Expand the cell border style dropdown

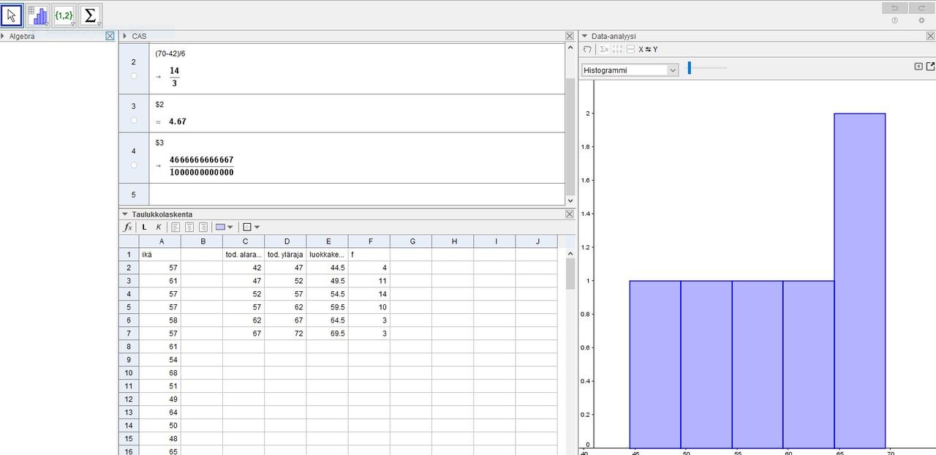252,227
